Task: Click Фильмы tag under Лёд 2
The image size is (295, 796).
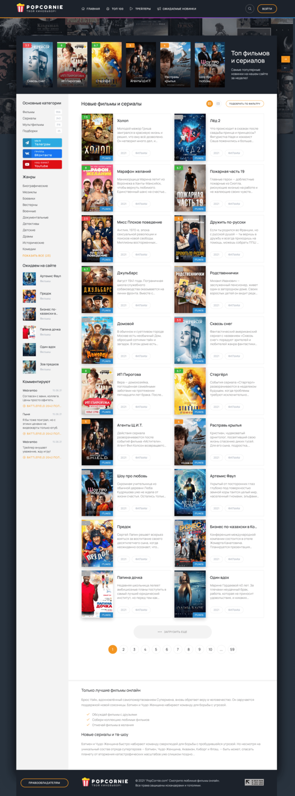Action: [x=234, y=152]
